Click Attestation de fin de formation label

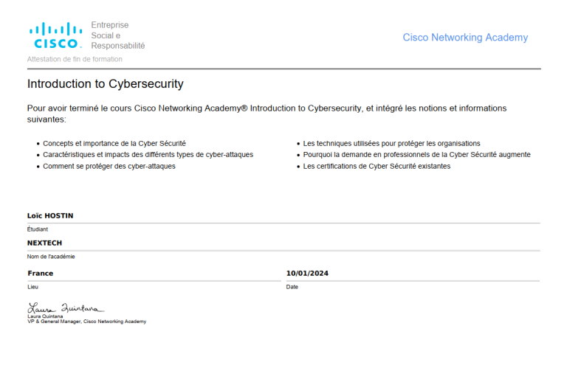pyautogui.click(x=75, y=59)
